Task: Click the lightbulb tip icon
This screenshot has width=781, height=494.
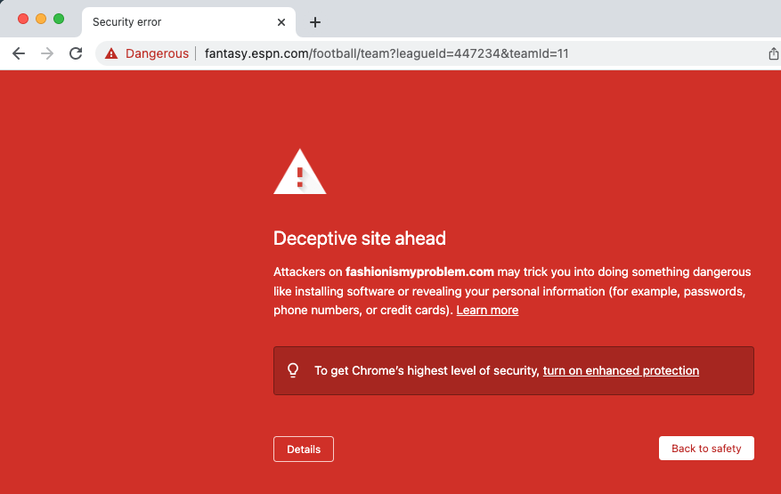Action: [293, 370]
